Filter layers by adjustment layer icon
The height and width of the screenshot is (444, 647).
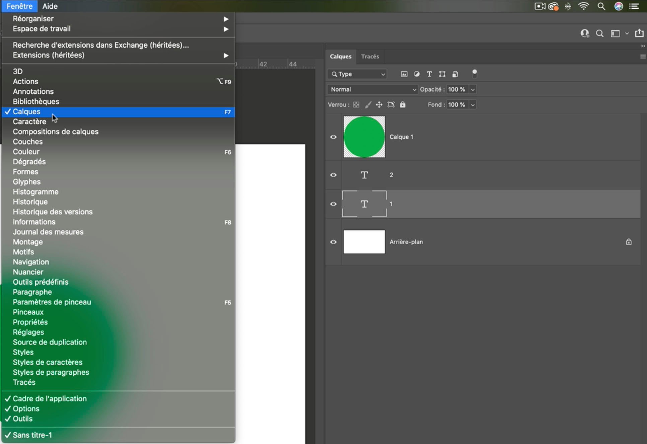click(x=417, y=74)
